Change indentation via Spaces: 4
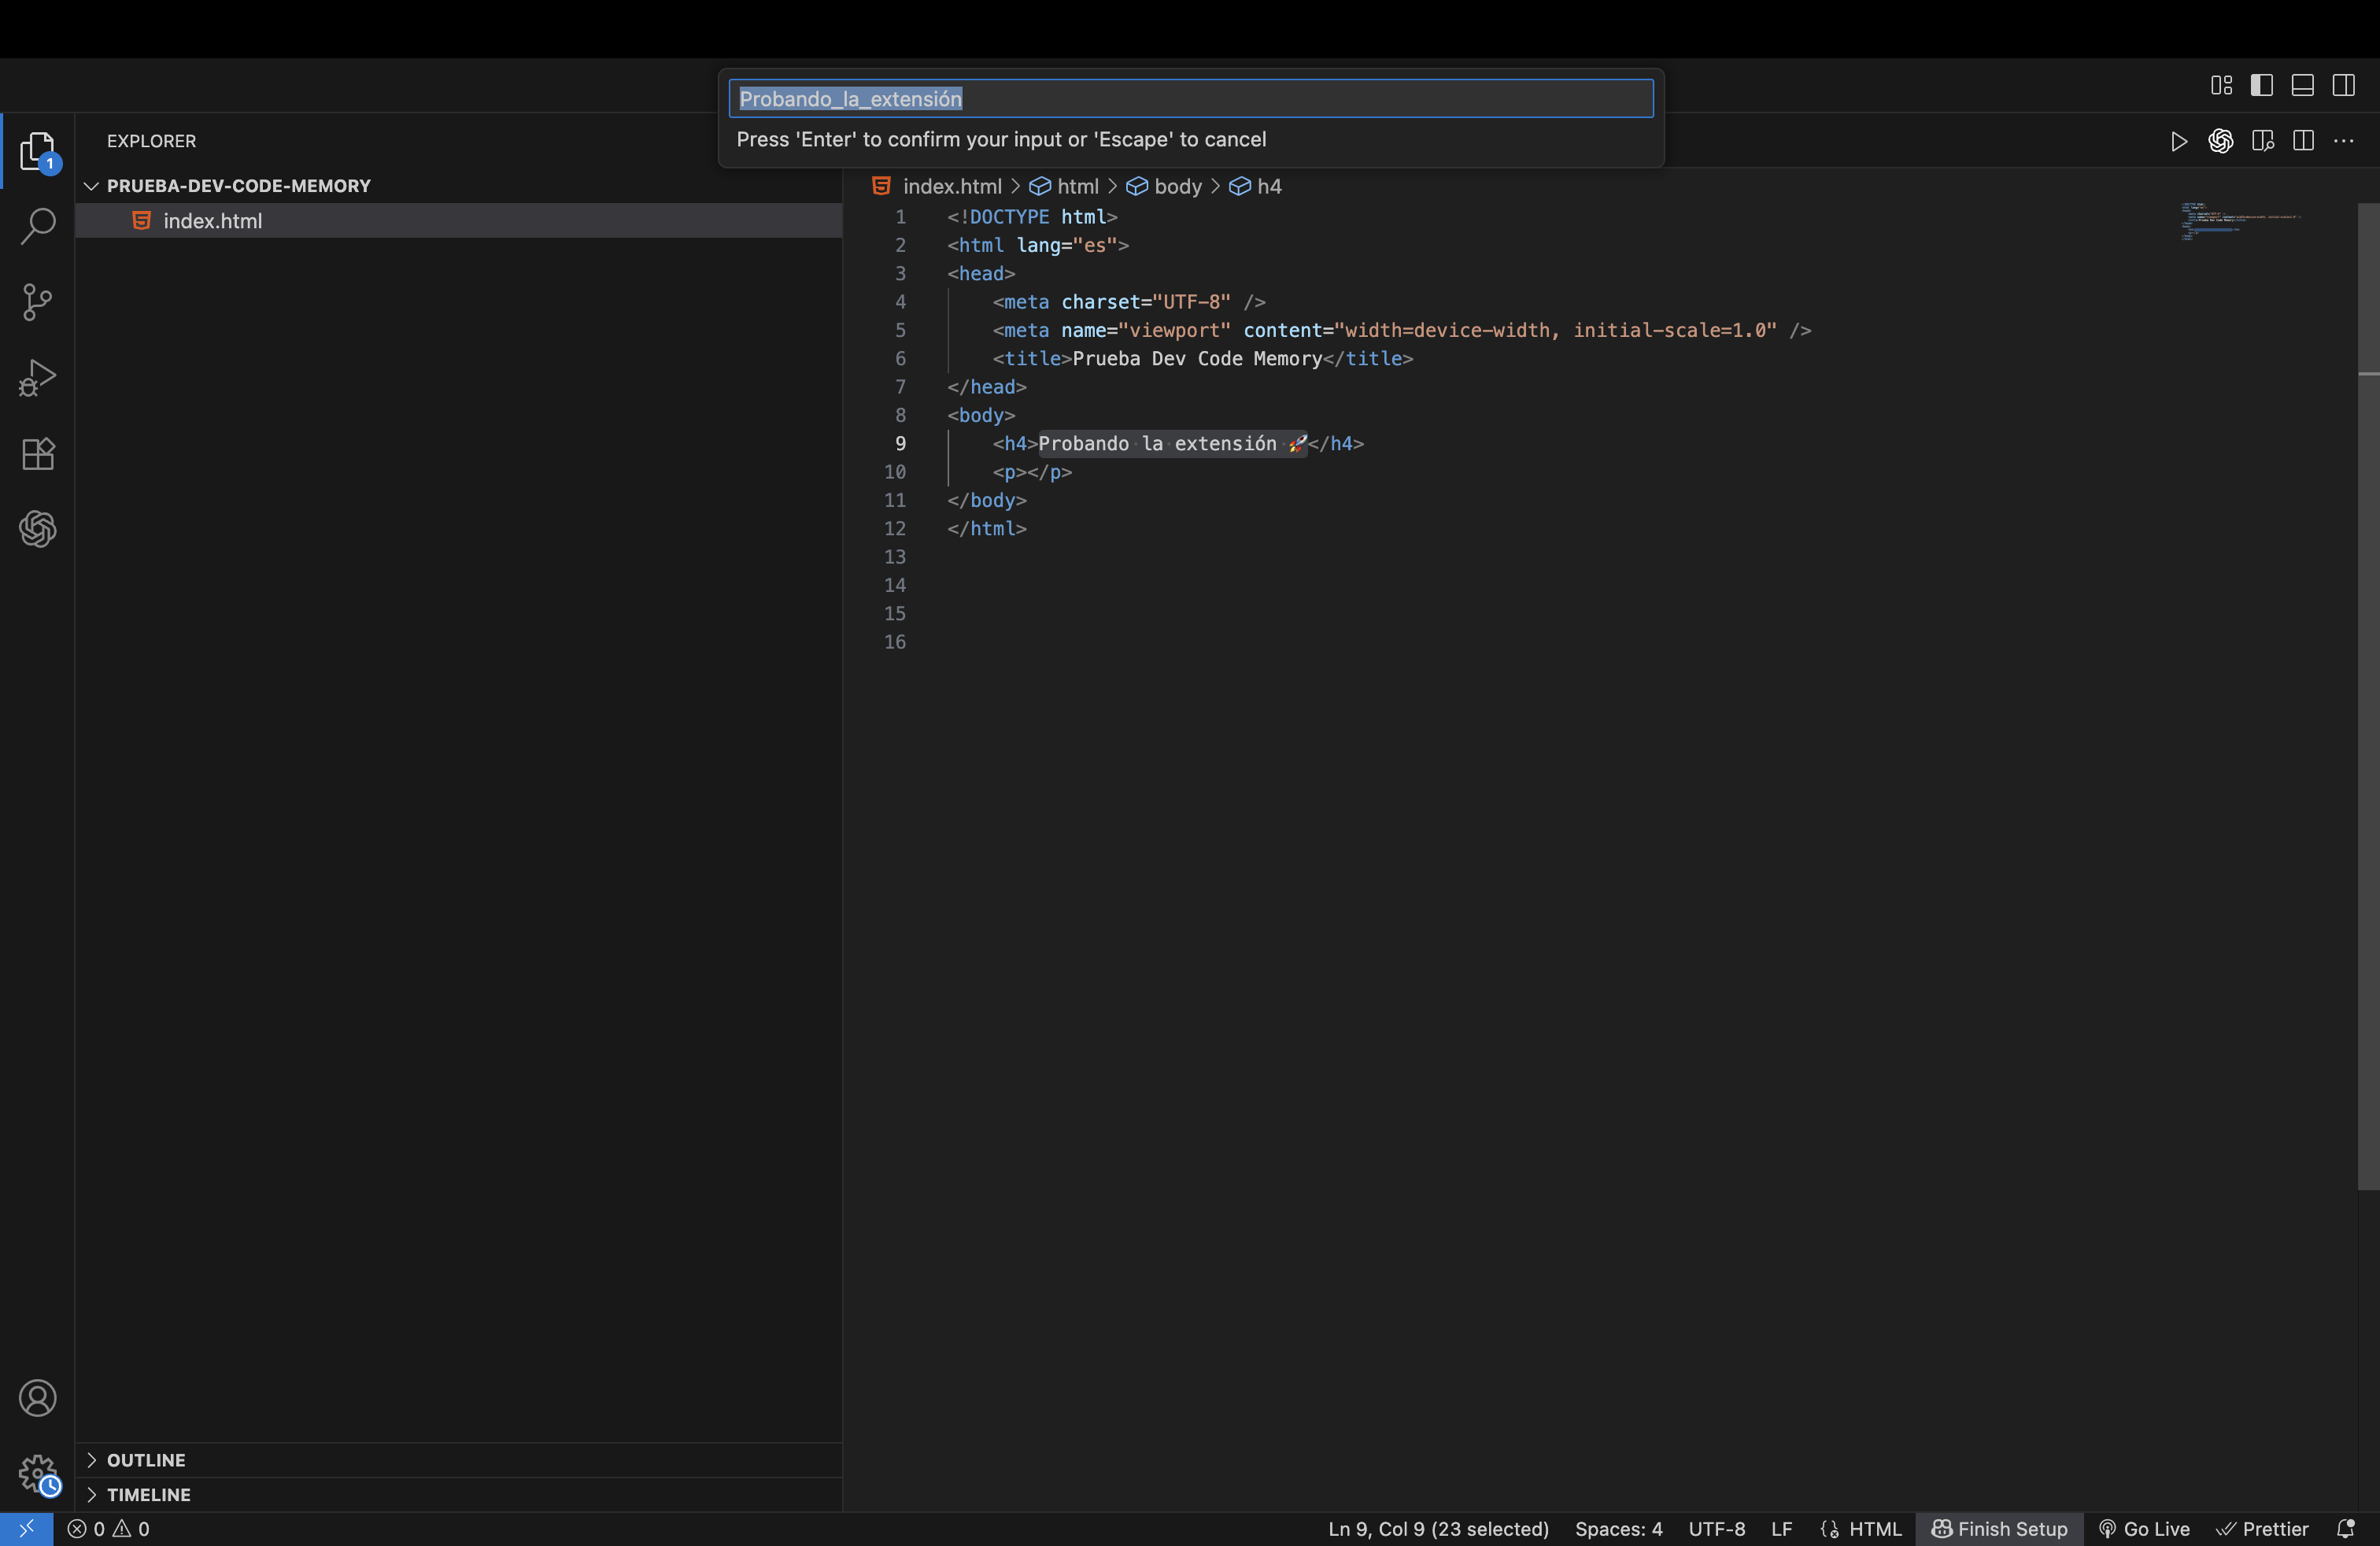The width and height of the screenshot is (2380, 1546). click(x=1618, y=1528)
